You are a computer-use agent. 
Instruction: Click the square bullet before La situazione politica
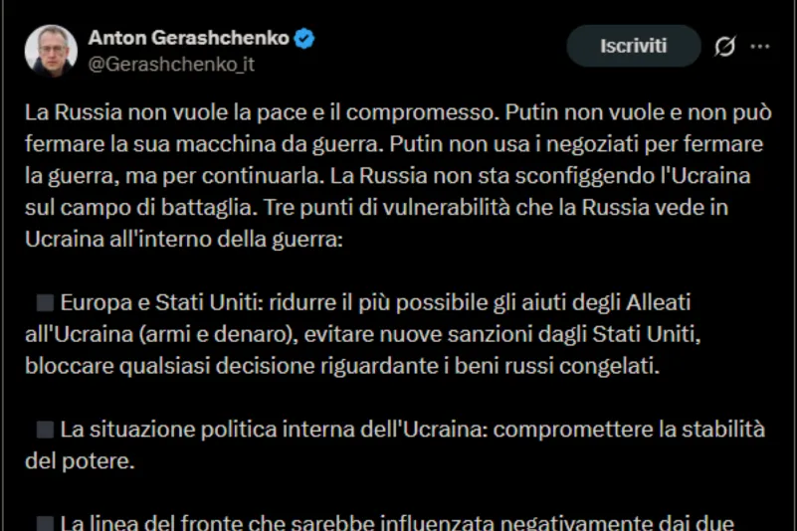(x=44, y=430)
